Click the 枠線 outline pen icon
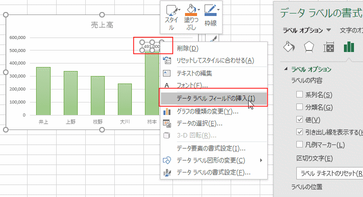363x197 pixels. [x=211, y=11]
